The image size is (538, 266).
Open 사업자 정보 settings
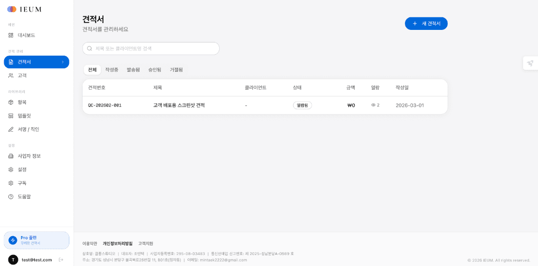[x=36, y=156]
